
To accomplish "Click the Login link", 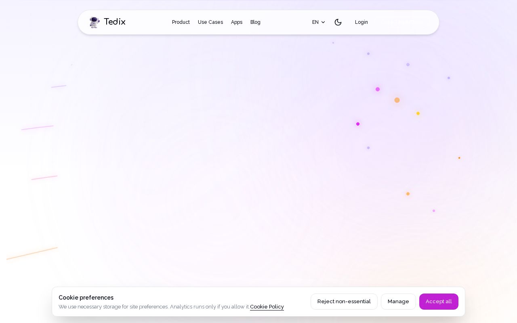I will 361,22.
